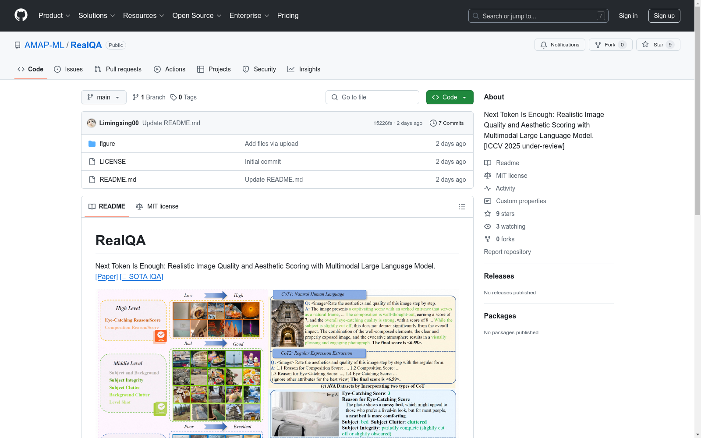
Task: Click the tag icon next to 0 Tags
Action: 173,97
